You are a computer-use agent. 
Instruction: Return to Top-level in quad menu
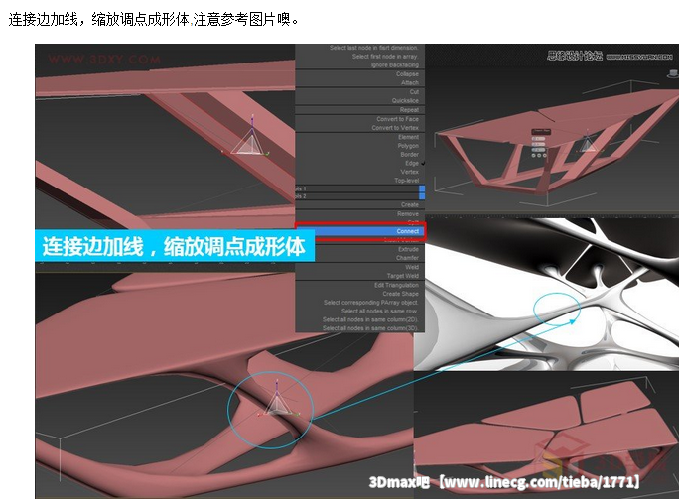click(406, 180)
